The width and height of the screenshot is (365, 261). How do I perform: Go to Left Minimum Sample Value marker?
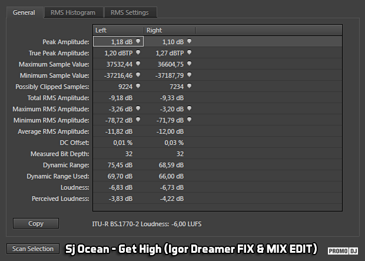pyautogui.click(x=138, y=75)
